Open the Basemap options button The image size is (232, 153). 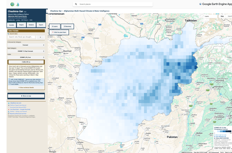point(67,26)
